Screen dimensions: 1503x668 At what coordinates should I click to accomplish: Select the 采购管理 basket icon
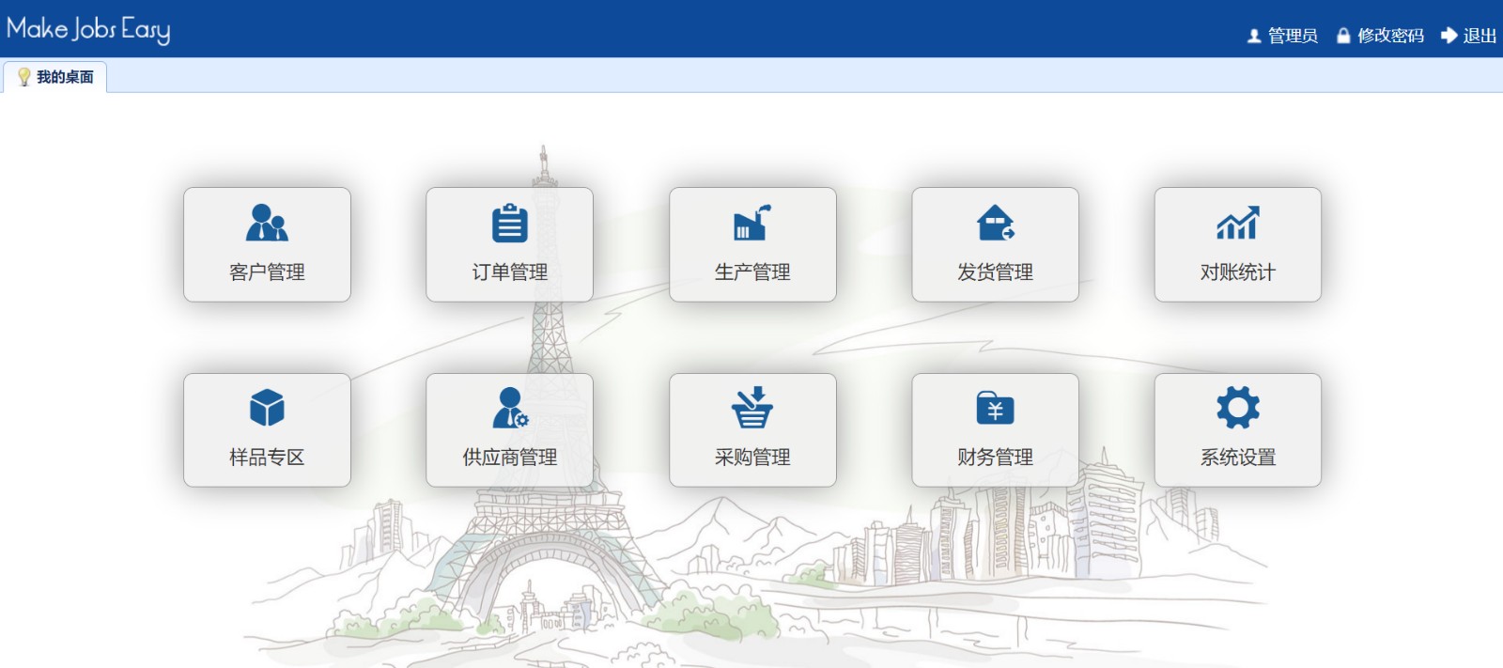tap(751, 408)
